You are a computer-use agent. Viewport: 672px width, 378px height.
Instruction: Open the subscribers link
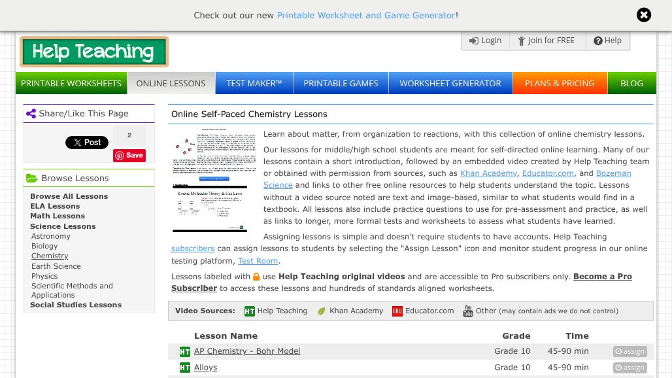pyautogui.click(x=193, y=249)
